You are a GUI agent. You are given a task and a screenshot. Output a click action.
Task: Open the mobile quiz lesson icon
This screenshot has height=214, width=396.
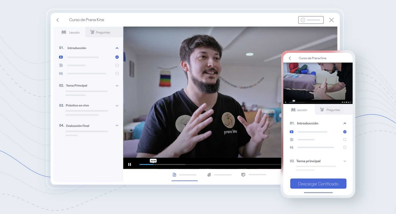[x=292, y=147]
